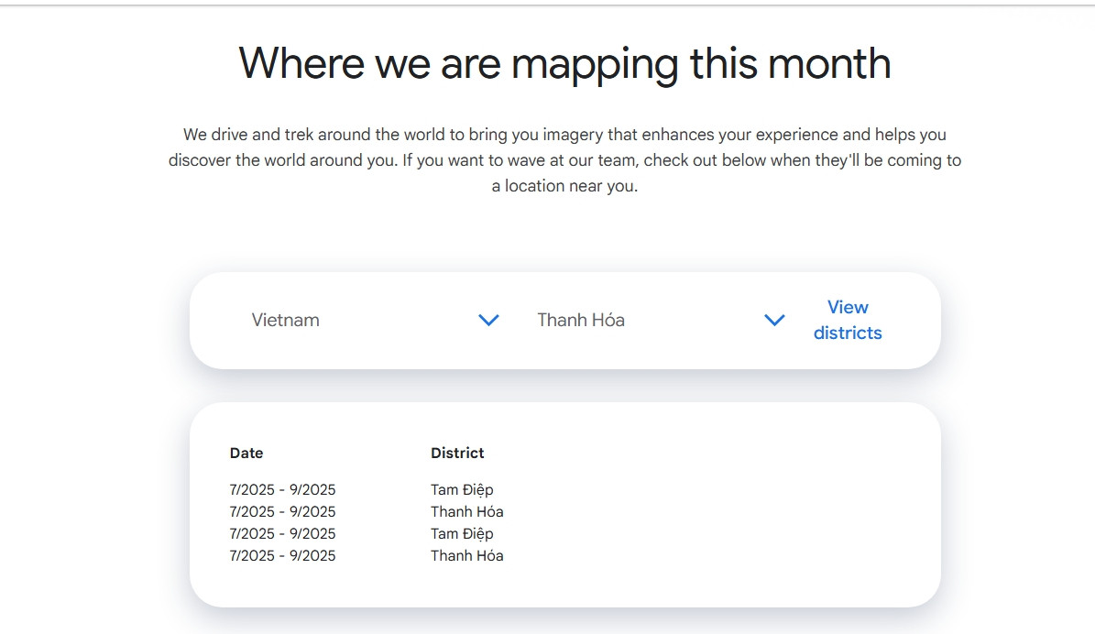The image size is (1095, 634).
Task: Click the last Thanh Hóa entry in the table
Action: 466,555
